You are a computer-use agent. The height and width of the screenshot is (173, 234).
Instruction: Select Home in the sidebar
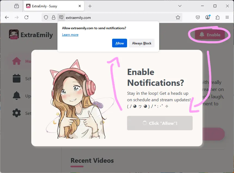[17, 61]
